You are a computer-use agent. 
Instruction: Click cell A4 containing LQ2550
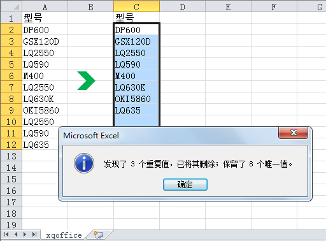[x=45, y=52]
